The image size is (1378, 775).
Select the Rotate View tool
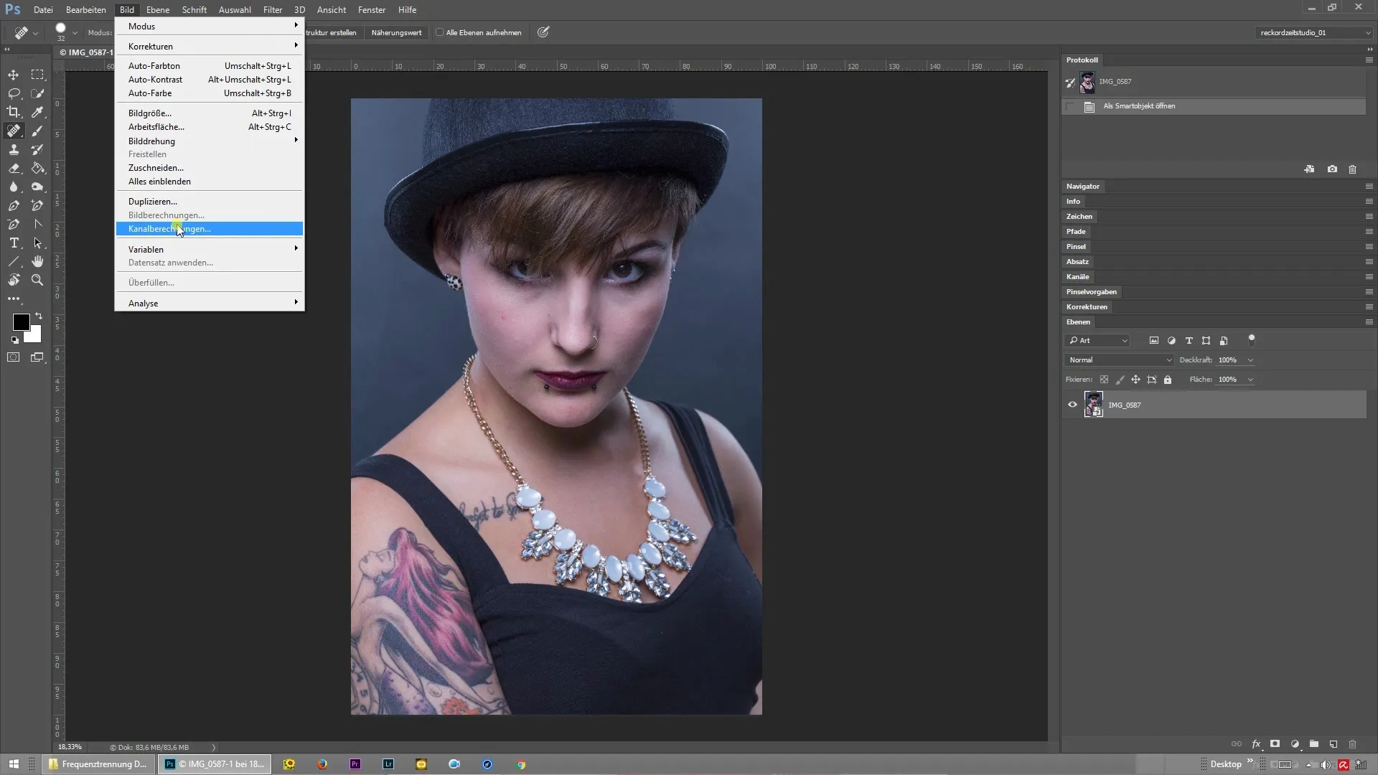[14, 280]
